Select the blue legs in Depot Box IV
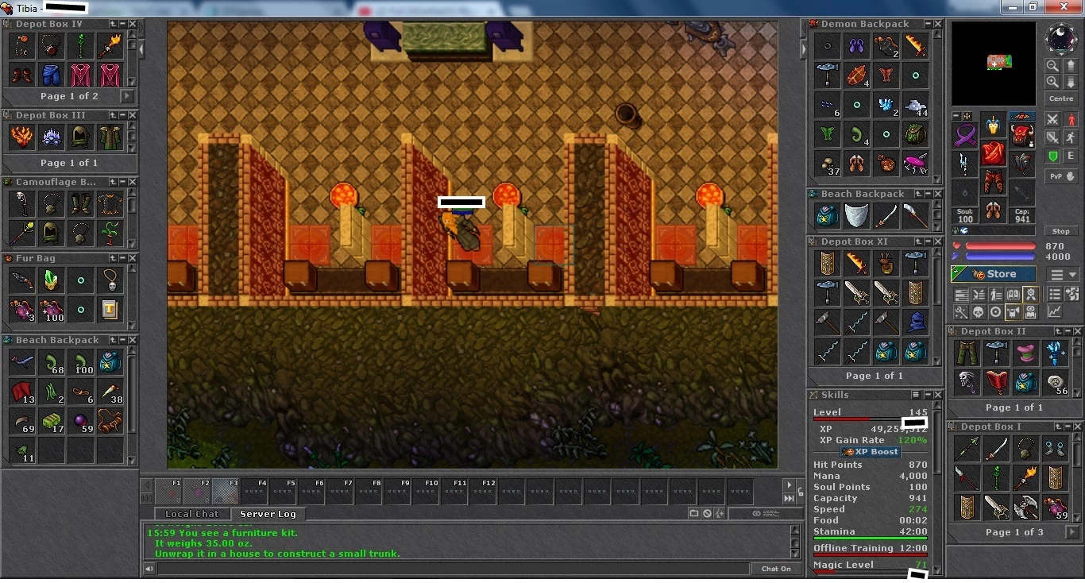This screenshot has width=1085, height=583. [x=51, y=75]
